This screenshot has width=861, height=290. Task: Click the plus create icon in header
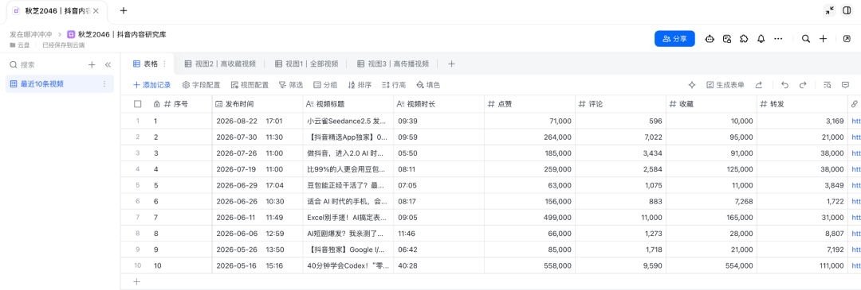click(823, 39)
